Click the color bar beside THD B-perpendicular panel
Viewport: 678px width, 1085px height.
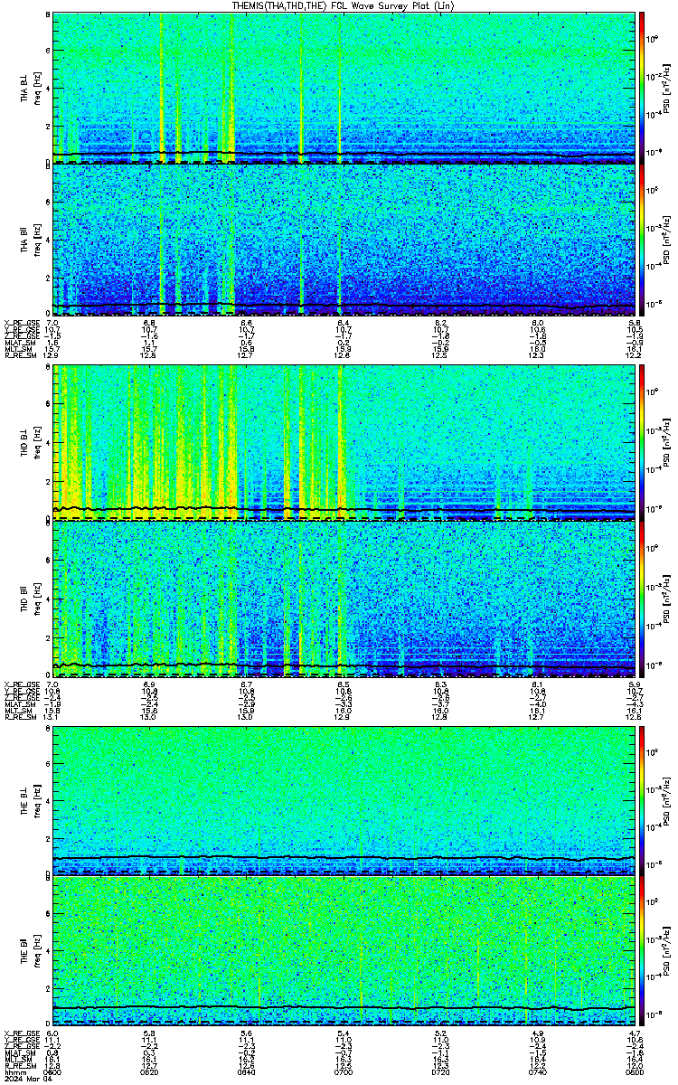pos(641,443)
